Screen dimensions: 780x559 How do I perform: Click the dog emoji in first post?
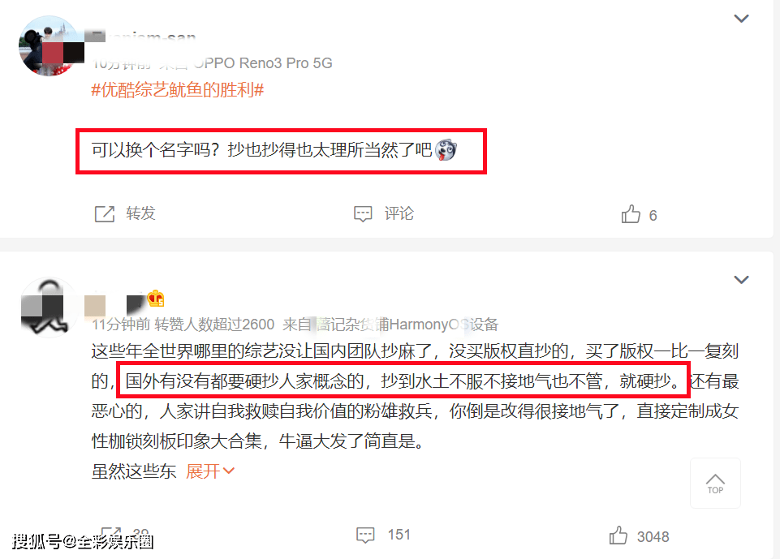[x=446, y=150]
